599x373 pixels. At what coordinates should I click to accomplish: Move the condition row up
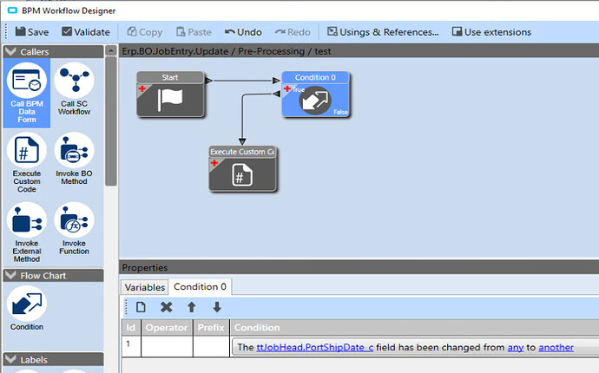point(191,307)
